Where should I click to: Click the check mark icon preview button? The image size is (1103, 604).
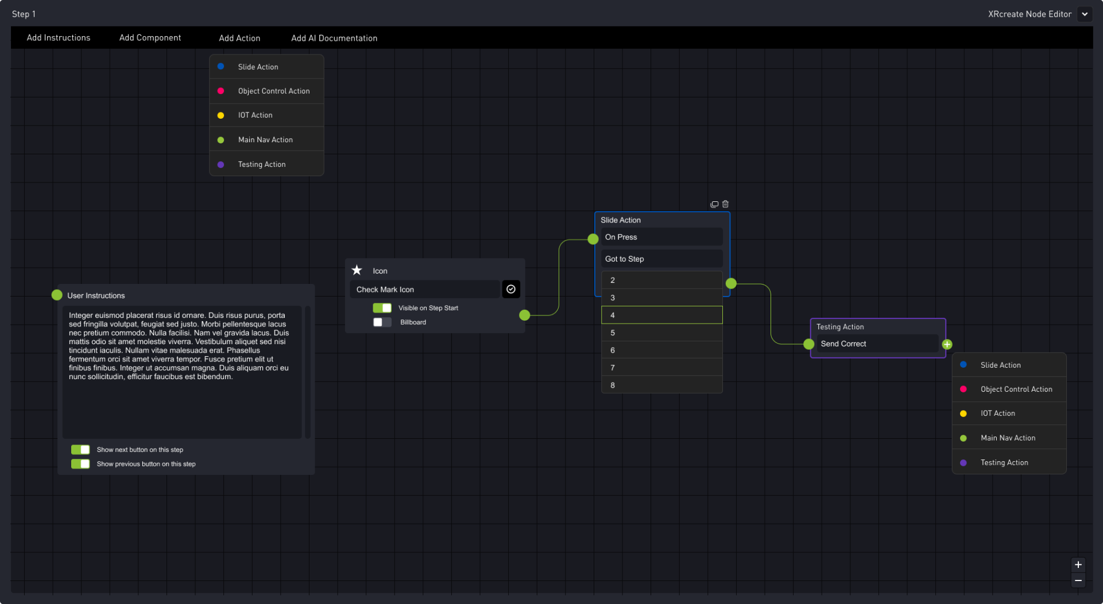pos(510,289)
